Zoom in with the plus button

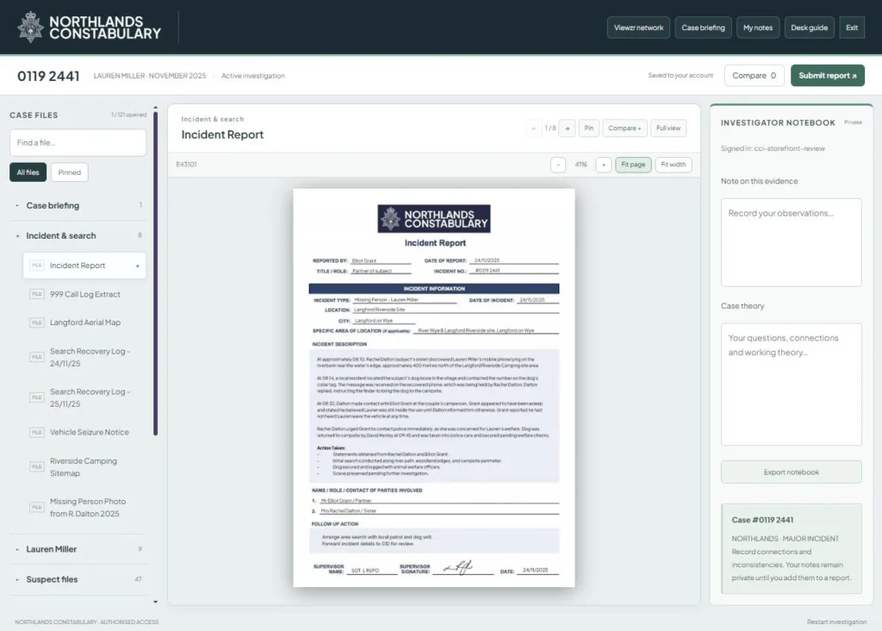[x=604, y=165]
